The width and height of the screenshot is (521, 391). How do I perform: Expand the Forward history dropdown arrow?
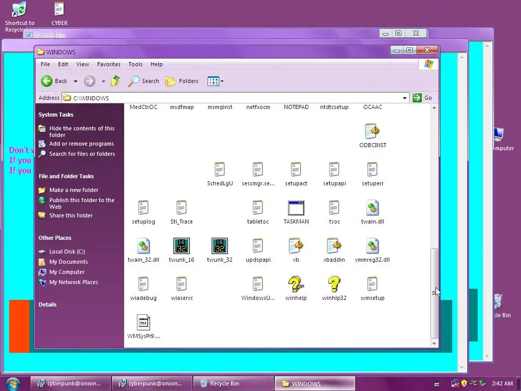click(x=103, y=81)
